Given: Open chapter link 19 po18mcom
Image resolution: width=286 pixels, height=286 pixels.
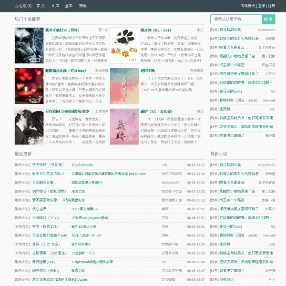Looking at the screenshot, I should click(82, 165).
